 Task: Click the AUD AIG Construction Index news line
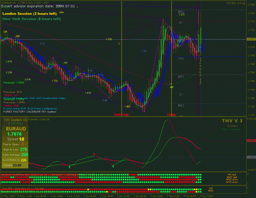(x=35, y=98)
